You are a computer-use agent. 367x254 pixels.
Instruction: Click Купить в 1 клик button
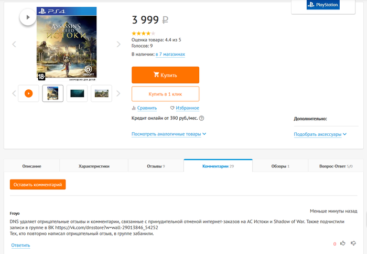pos(165,94)
